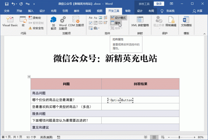Viewport: 208px width, 140px height.
Task: Open the 加载项 add-ins store
Action: (54, 23)
